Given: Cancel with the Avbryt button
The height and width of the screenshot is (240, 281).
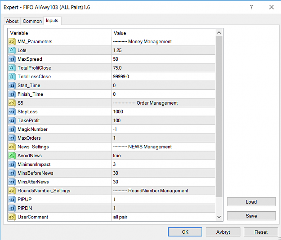Looking at the screenshot, I should pyautogui.click(x=223, y=232).
